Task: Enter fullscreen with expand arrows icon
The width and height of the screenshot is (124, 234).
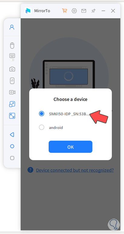Action: [12, 116]
